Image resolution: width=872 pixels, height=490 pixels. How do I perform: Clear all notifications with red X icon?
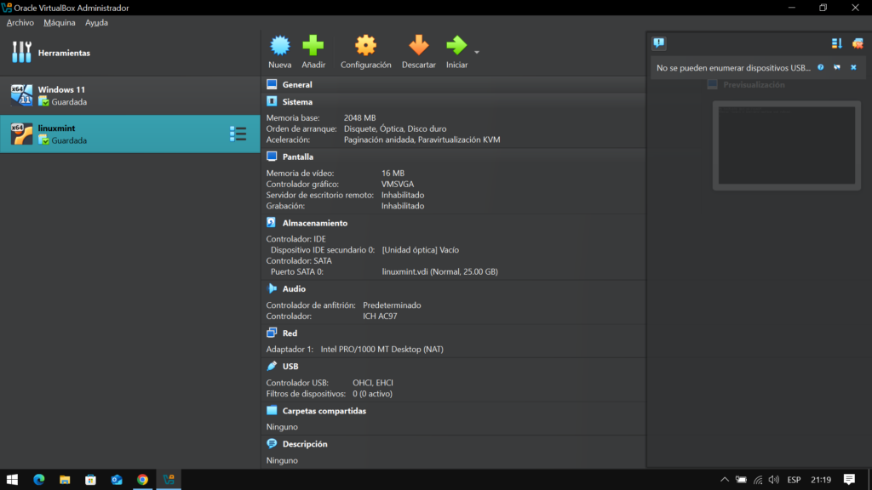[x=858, y=43]
